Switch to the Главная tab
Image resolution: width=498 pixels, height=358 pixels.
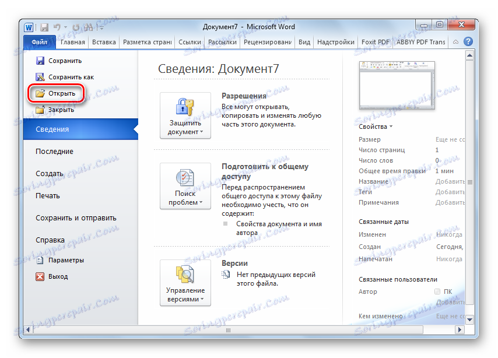[73, 42]
